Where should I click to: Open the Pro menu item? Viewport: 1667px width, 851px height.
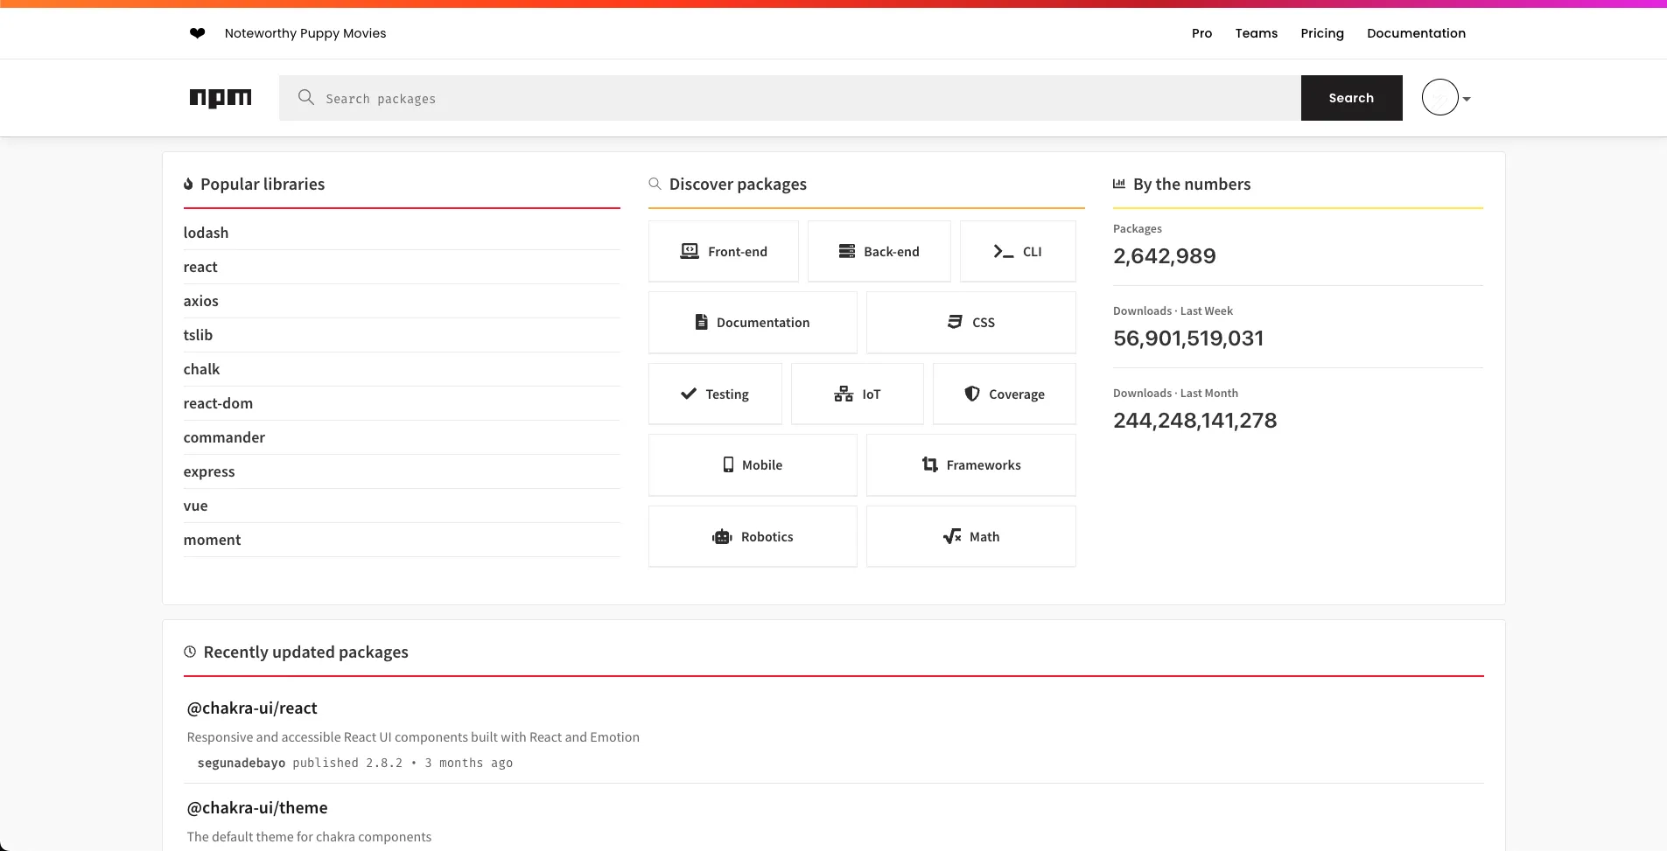tap(1201, 33)
